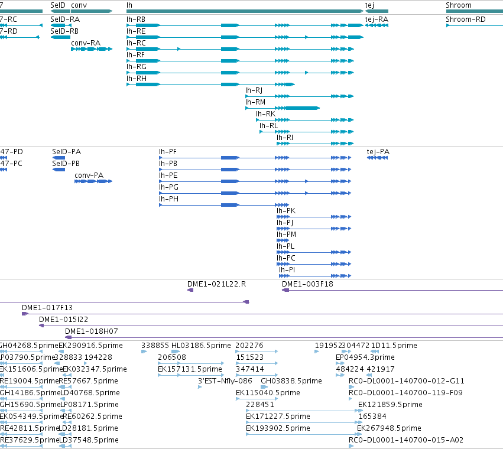Click EST 228451
The width and height of the screenshot is (503, 449).
(x=304, y=411)
